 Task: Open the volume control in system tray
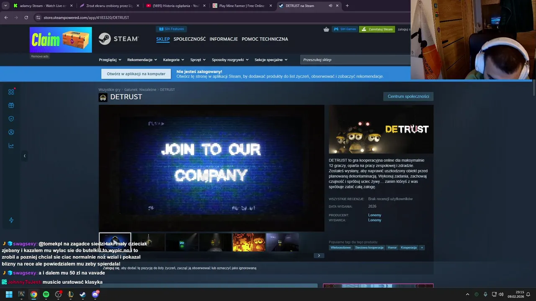coord(501,294)
